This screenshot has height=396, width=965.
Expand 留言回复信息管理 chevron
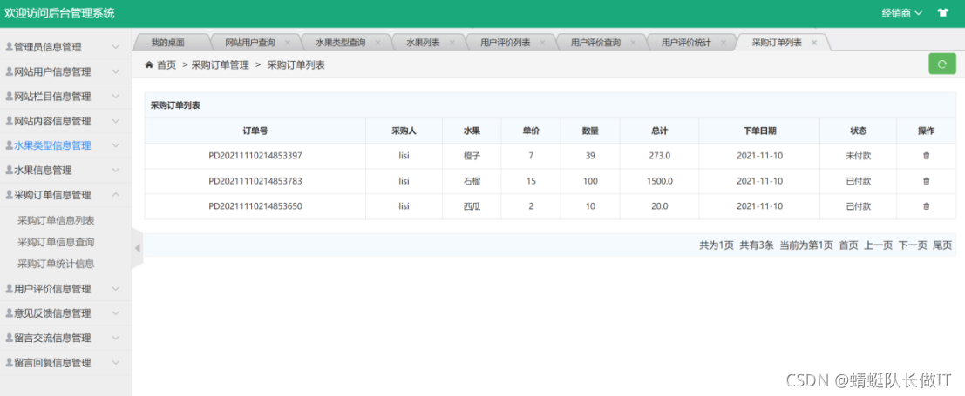[116, 362]
